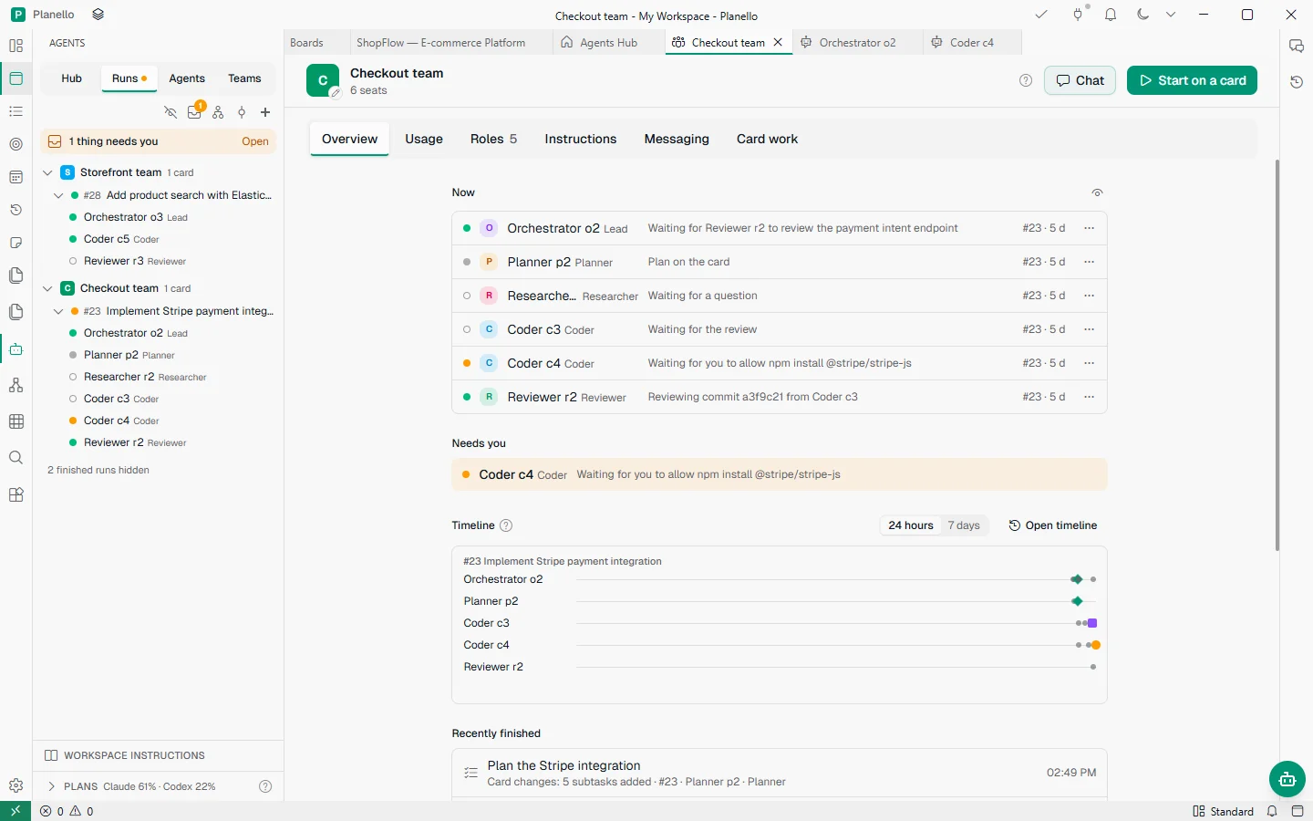
Task: Collapse the Storefront team group
Action: pos(47,172)
